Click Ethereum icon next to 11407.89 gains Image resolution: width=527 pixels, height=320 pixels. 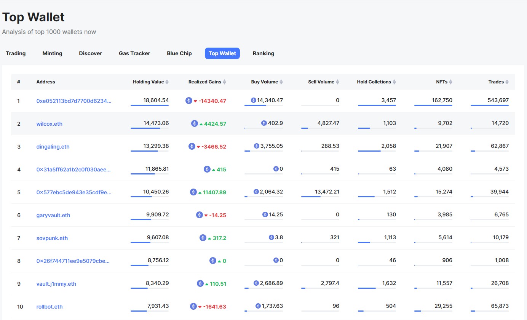[193, 192]
